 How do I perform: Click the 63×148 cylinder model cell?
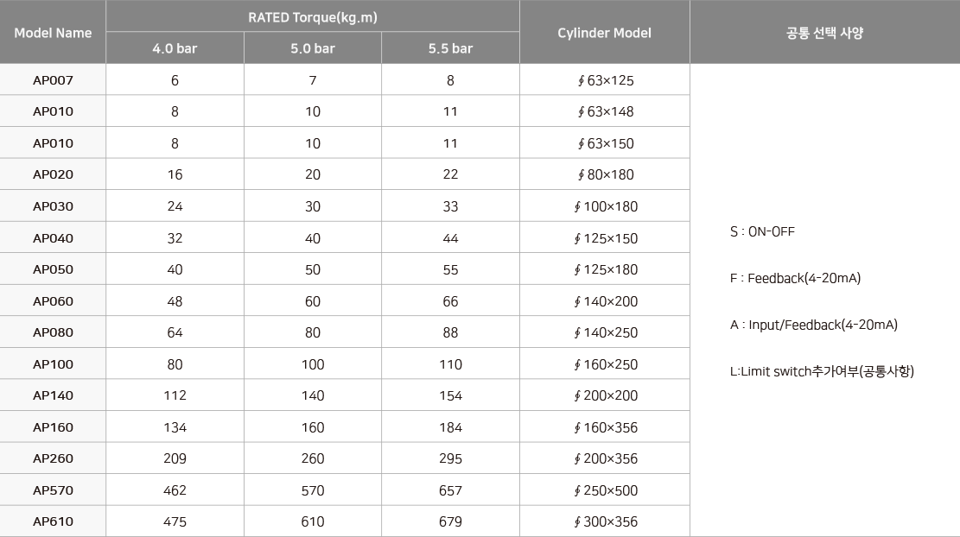(x=605, y=111)
